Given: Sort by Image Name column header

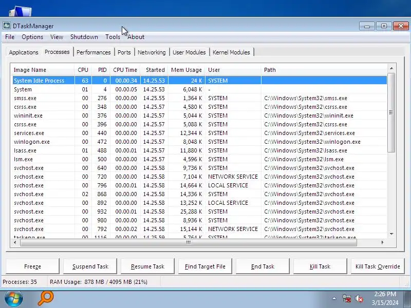Looking at the screenshot, I should point(43,70).
